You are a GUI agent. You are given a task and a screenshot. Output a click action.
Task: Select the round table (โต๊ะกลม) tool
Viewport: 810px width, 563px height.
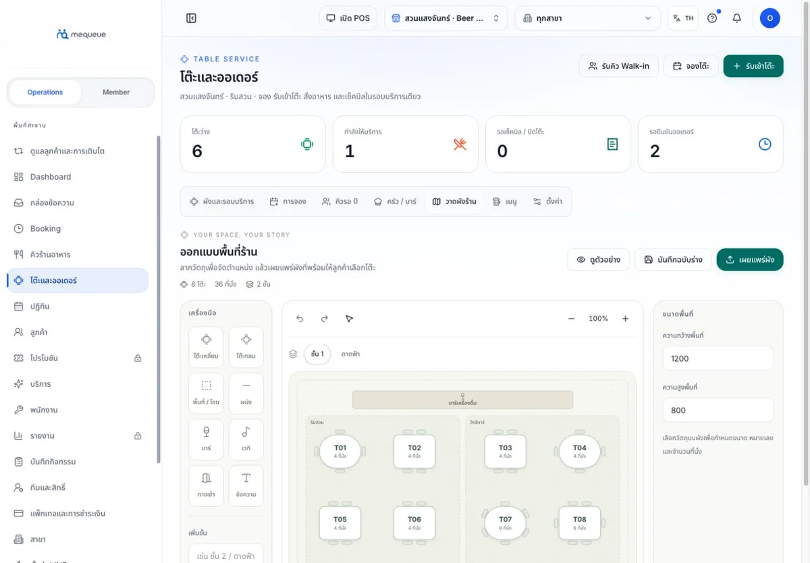[246, 346]
